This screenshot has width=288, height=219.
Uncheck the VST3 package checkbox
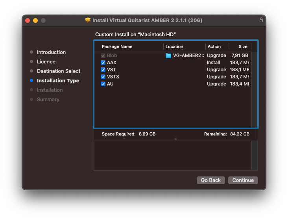click(x=103, y=77)
